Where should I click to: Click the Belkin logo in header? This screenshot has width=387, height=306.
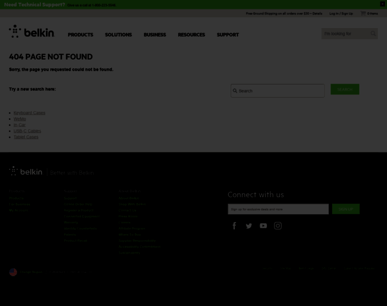(x=32, y=32)
